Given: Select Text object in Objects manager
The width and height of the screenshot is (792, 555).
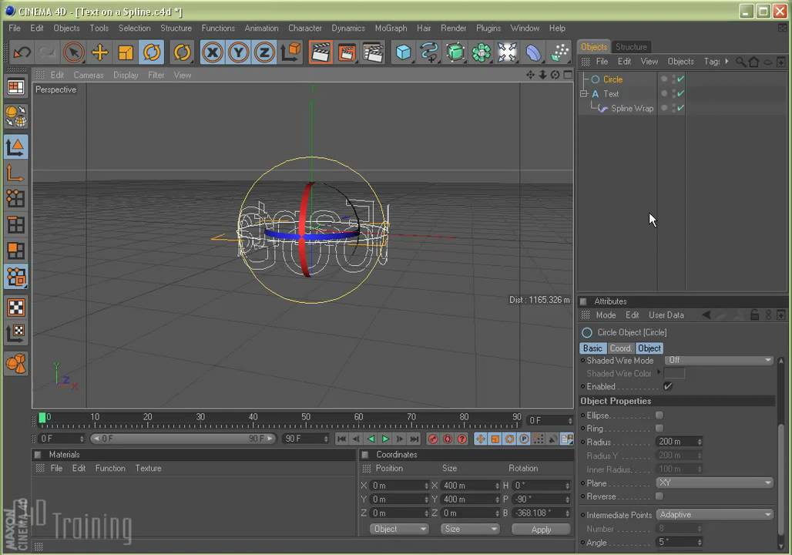Looking at the screenshot, I should 611,94.
